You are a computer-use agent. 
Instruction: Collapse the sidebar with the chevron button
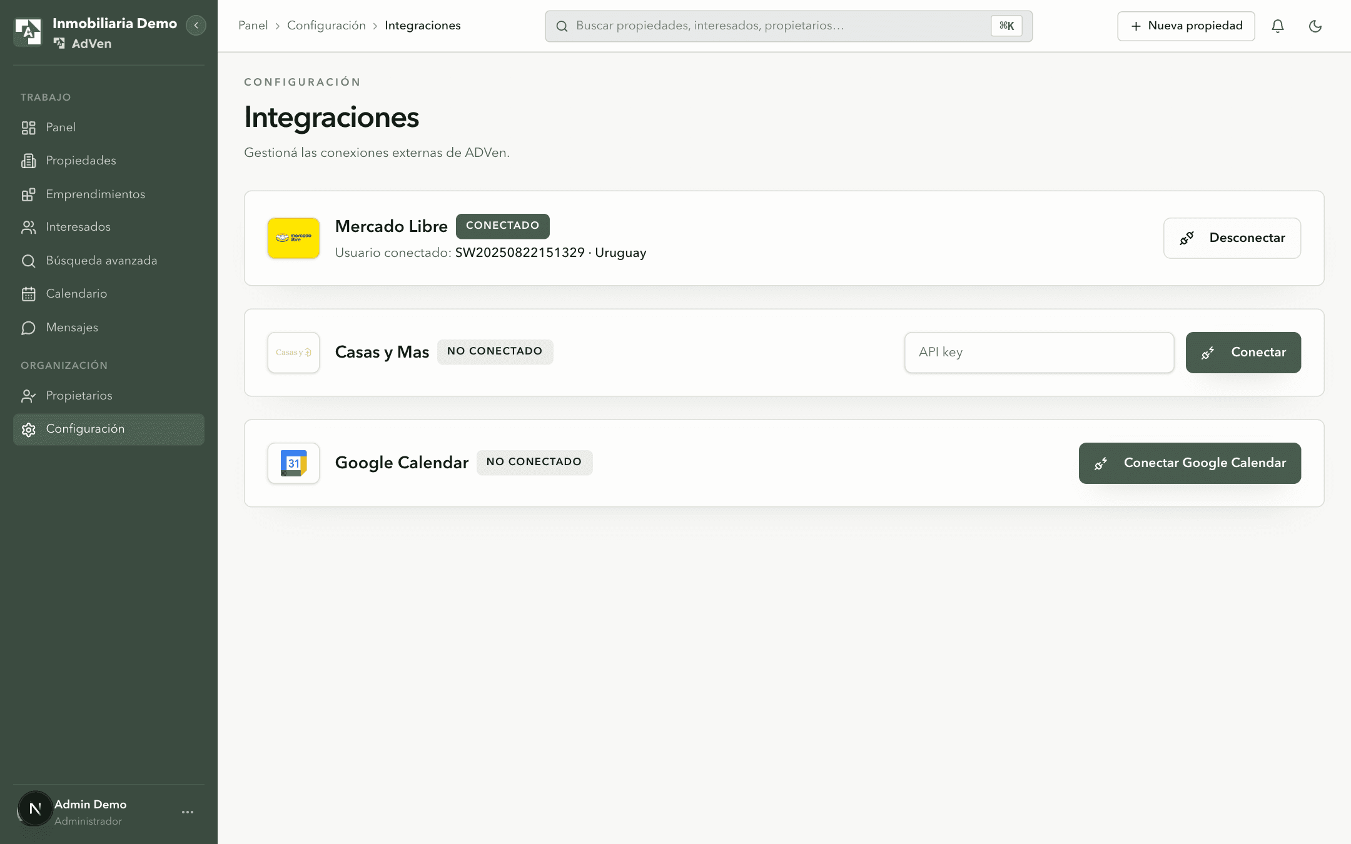[196, 26]
